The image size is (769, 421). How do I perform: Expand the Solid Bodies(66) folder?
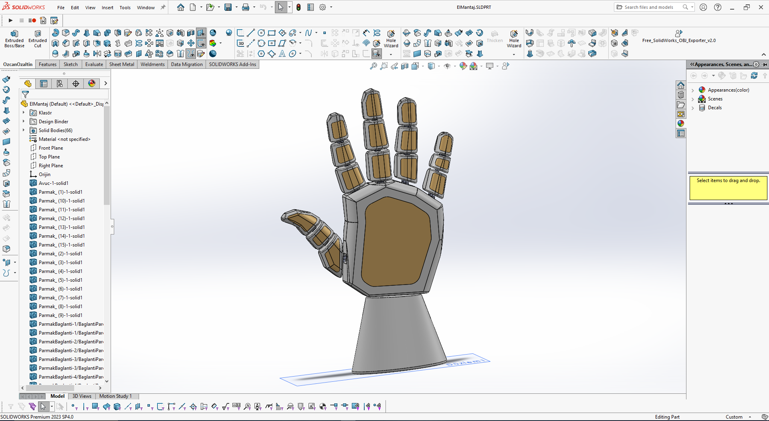(x=24, y=130)
